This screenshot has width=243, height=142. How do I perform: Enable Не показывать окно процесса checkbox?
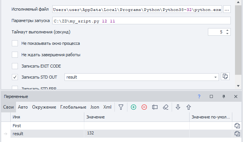pos(15,43)
